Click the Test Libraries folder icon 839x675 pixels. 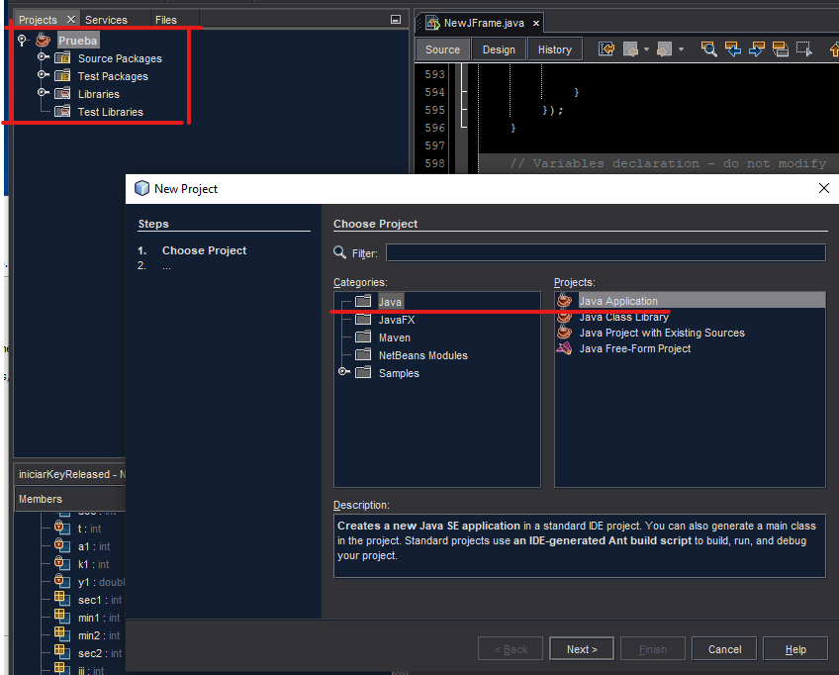click(62, 111)
